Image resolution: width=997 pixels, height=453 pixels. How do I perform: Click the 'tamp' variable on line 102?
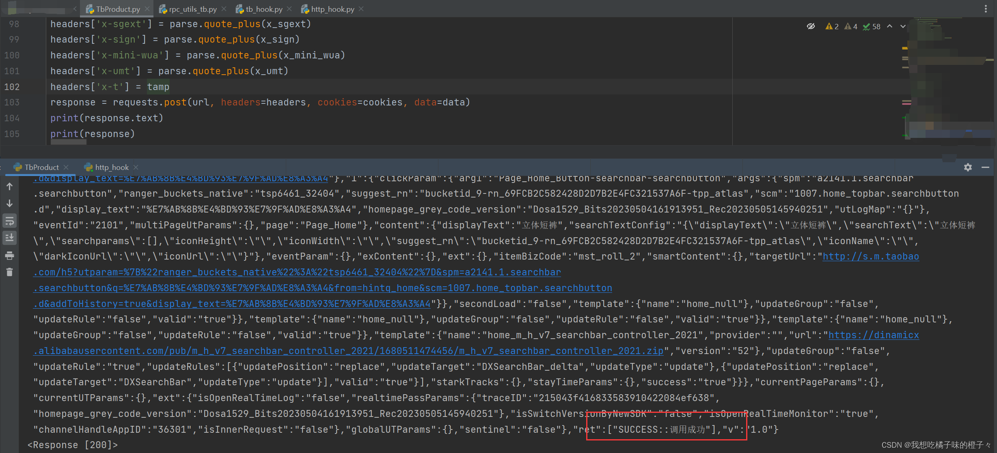158,87
